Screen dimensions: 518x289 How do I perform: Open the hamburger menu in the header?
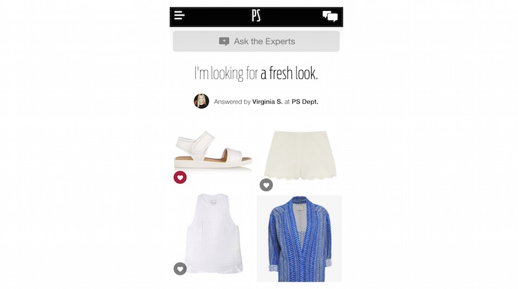tap(179, 16)
